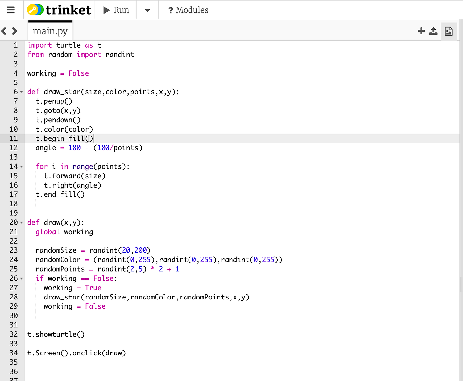Open the Run options dropdown arrow
This screenshot has width=463, height=381.
click(x=147, y=10)
